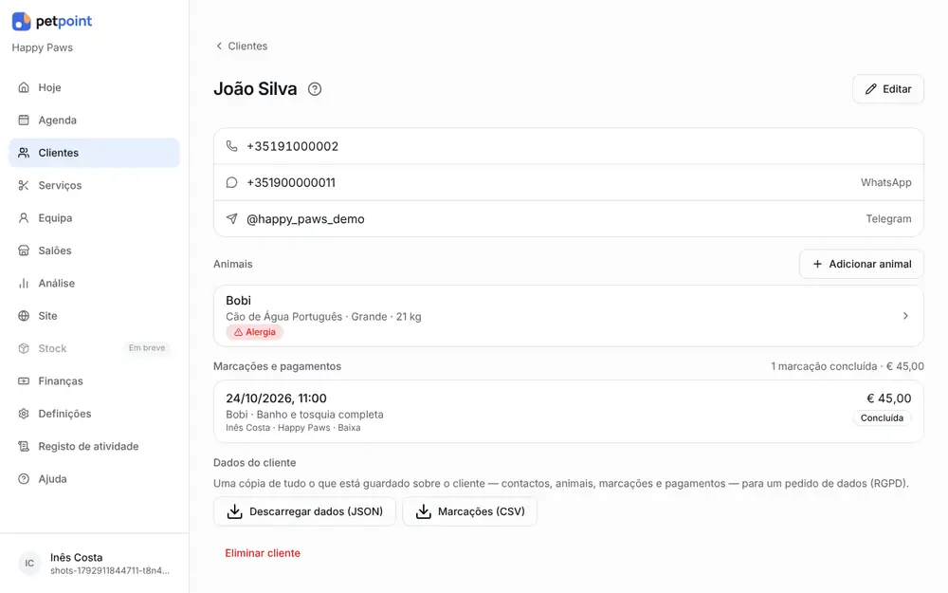The height and width of the screenshot is (593, 948).
Task: Click the Análise bar chart icon
Action: (24, 283)
